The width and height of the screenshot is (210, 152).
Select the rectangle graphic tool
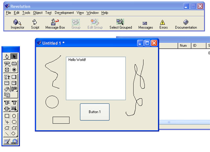click(x=7, y=116)
